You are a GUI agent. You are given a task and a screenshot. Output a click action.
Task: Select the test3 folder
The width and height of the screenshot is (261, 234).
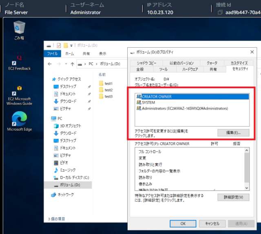[106, 96]
